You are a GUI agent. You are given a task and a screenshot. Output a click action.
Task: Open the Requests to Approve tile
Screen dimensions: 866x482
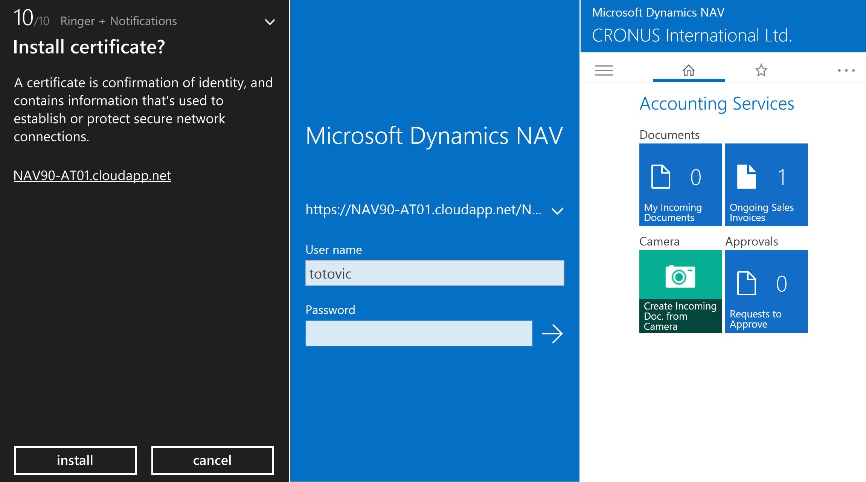point(766,291)
